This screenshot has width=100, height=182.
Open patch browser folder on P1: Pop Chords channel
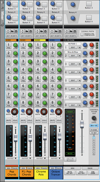point(27,31)
